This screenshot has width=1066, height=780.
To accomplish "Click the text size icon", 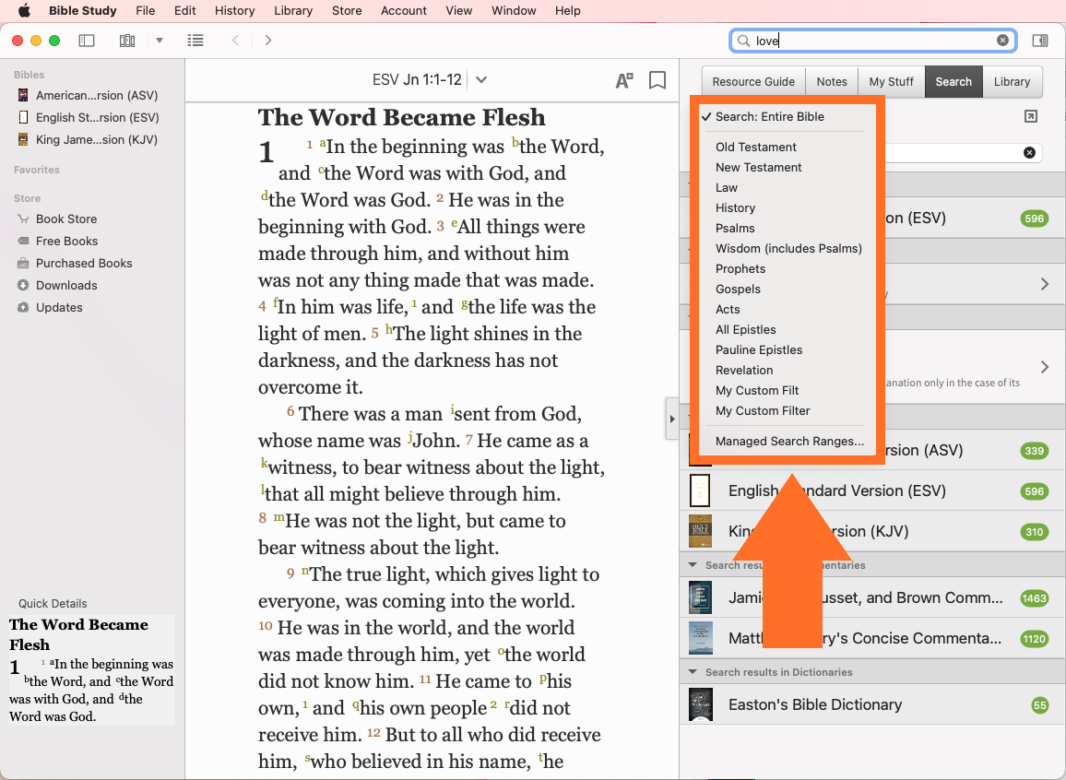I will click(624, 81).
